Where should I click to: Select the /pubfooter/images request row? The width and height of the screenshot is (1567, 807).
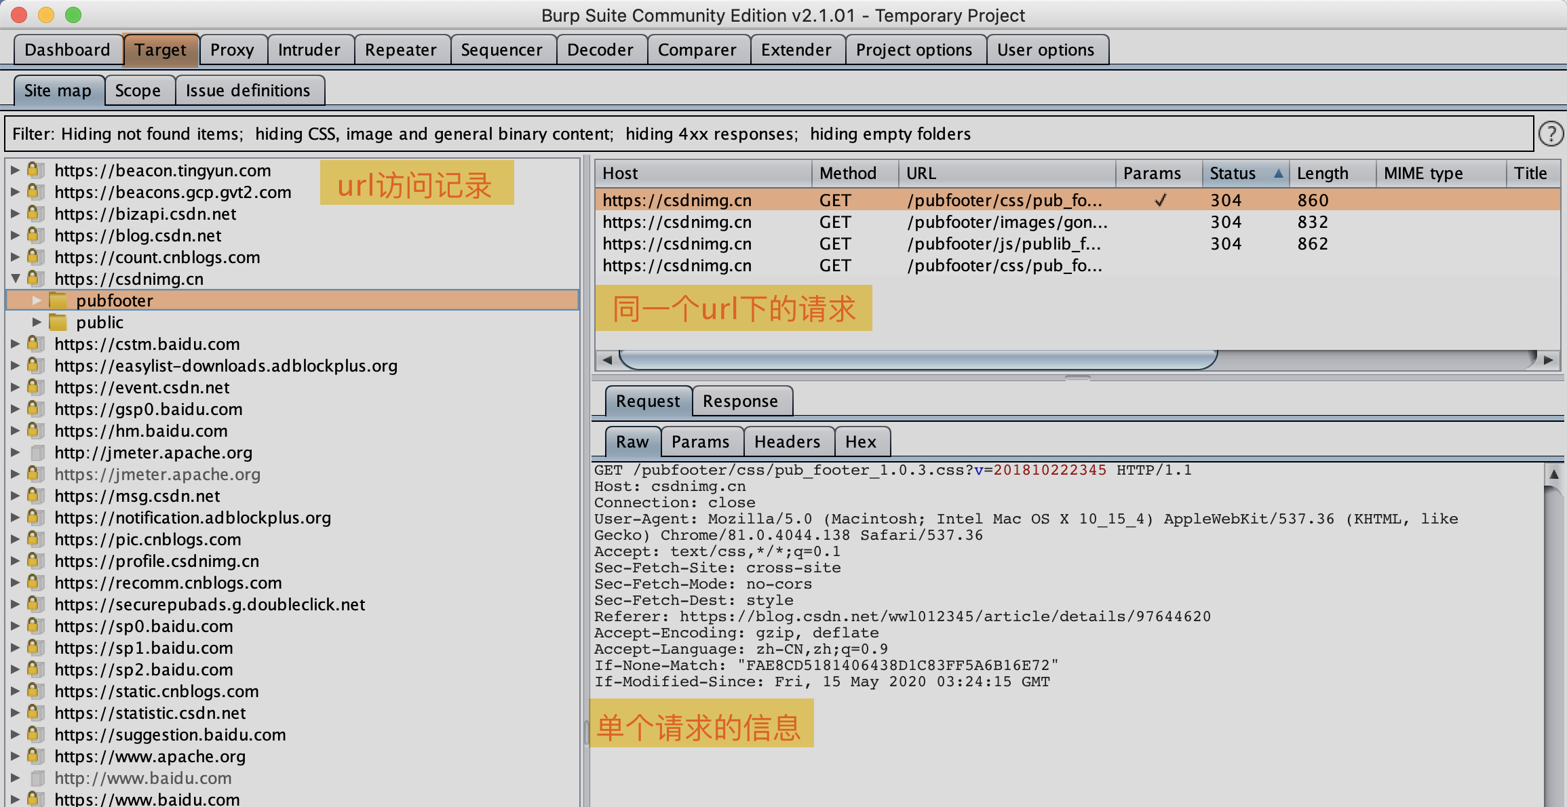click(1004, 222)
